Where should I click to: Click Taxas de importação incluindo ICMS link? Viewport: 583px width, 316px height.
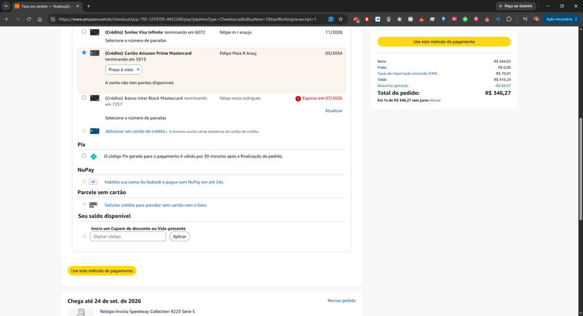click(x=407, y=73)
